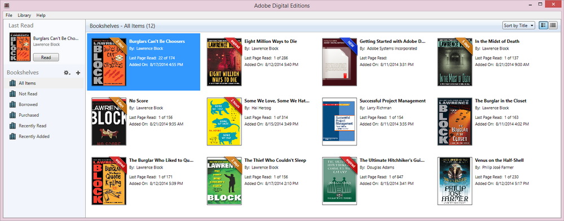564x221 pixels.
Task: Open the Sort by Title dropdown
Action: tap(519, 25)
